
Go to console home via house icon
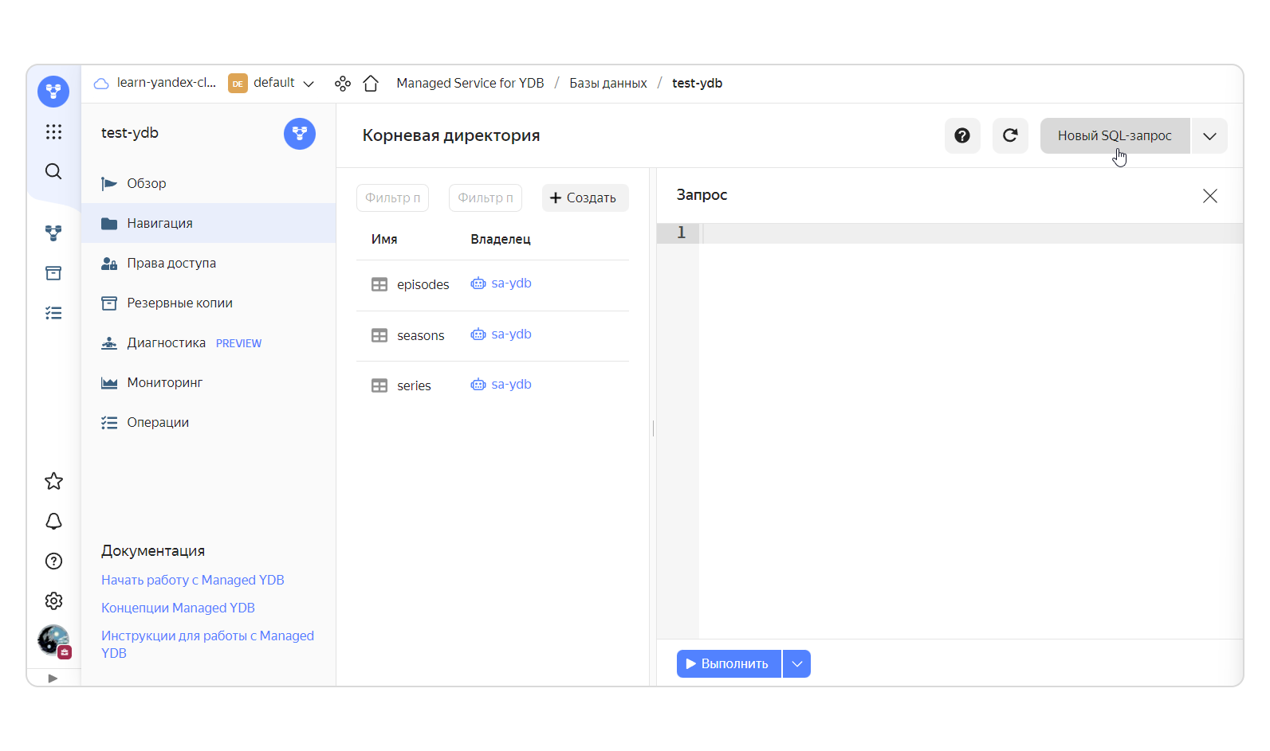pyautogui.click(x=371, y=83)
